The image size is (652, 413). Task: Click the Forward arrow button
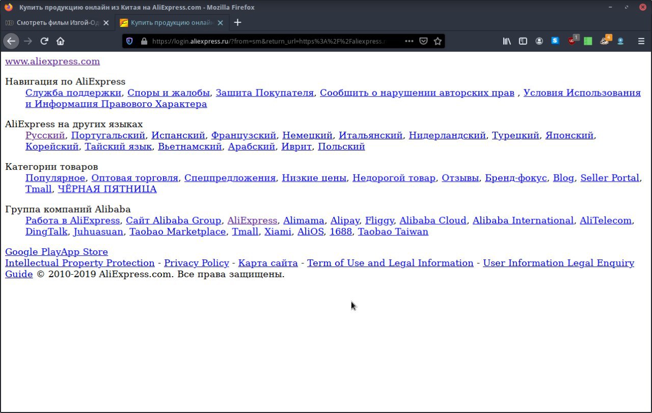[x=28, y=41]
